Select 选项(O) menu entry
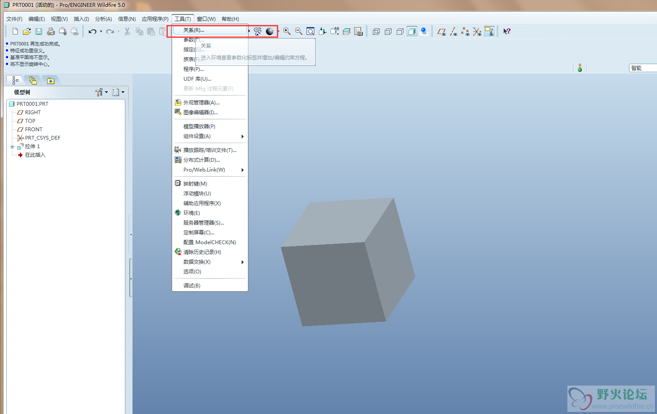The height and width of the screenshot is (414, 657). [210, 272]
